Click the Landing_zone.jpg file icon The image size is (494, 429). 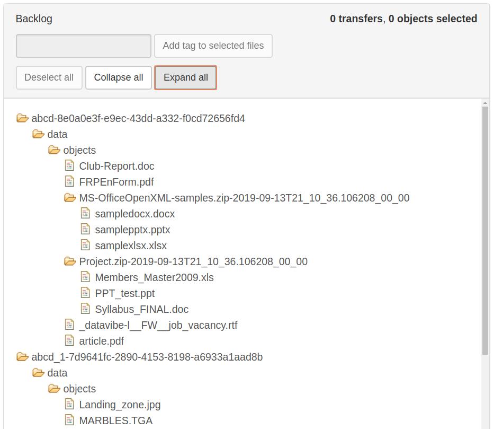pyautogui.click(x=69, y=404)
